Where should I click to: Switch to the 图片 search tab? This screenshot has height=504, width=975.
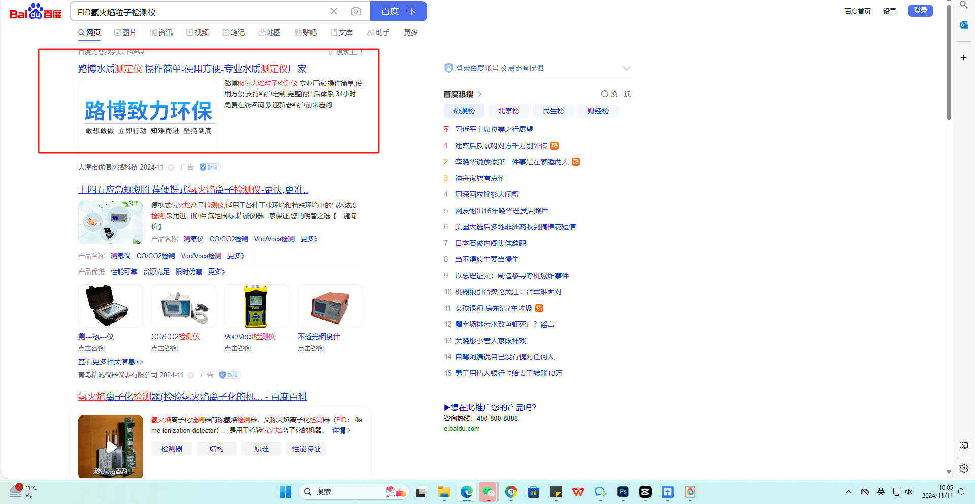coord(125,32)
